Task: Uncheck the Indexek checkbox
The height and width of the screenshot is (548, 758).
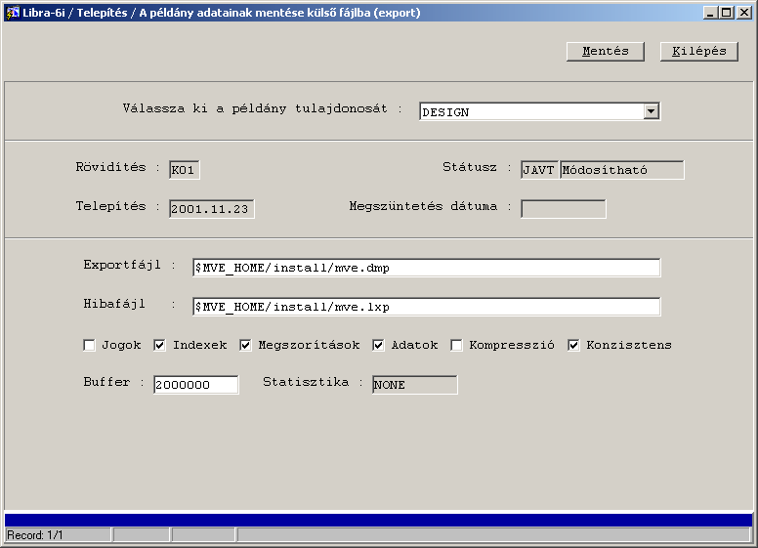Action: (159, 345)
